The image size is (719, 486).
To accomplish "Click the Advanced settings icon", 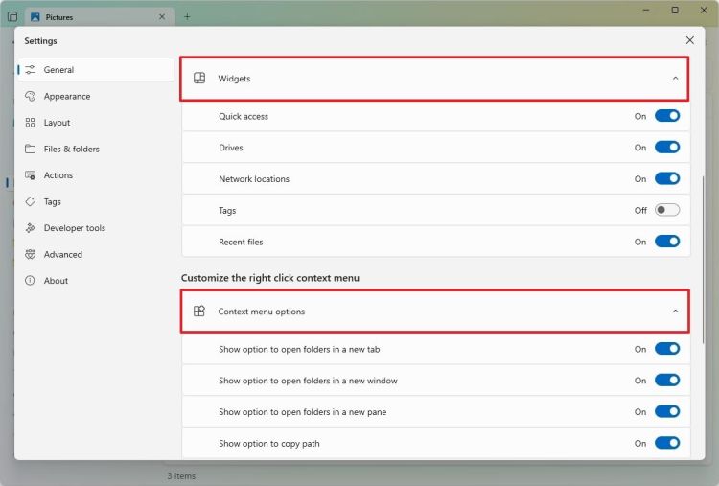I will coord(31,254).
